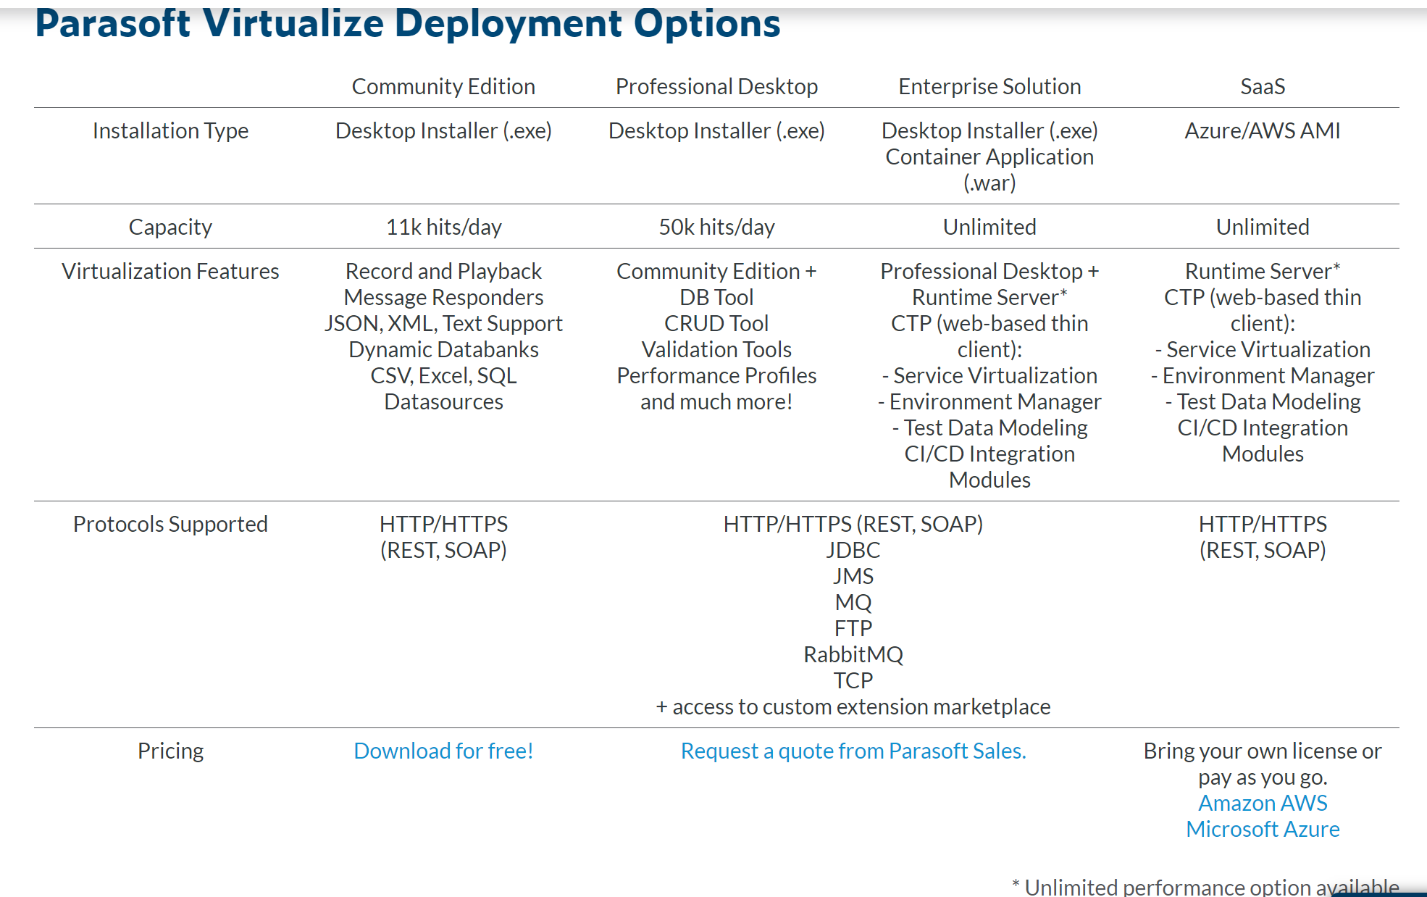Click the Azure/AWS AMI cell
Image resolution: width=1427 pixels, height=897 pixels.
tap(1263, 130)
